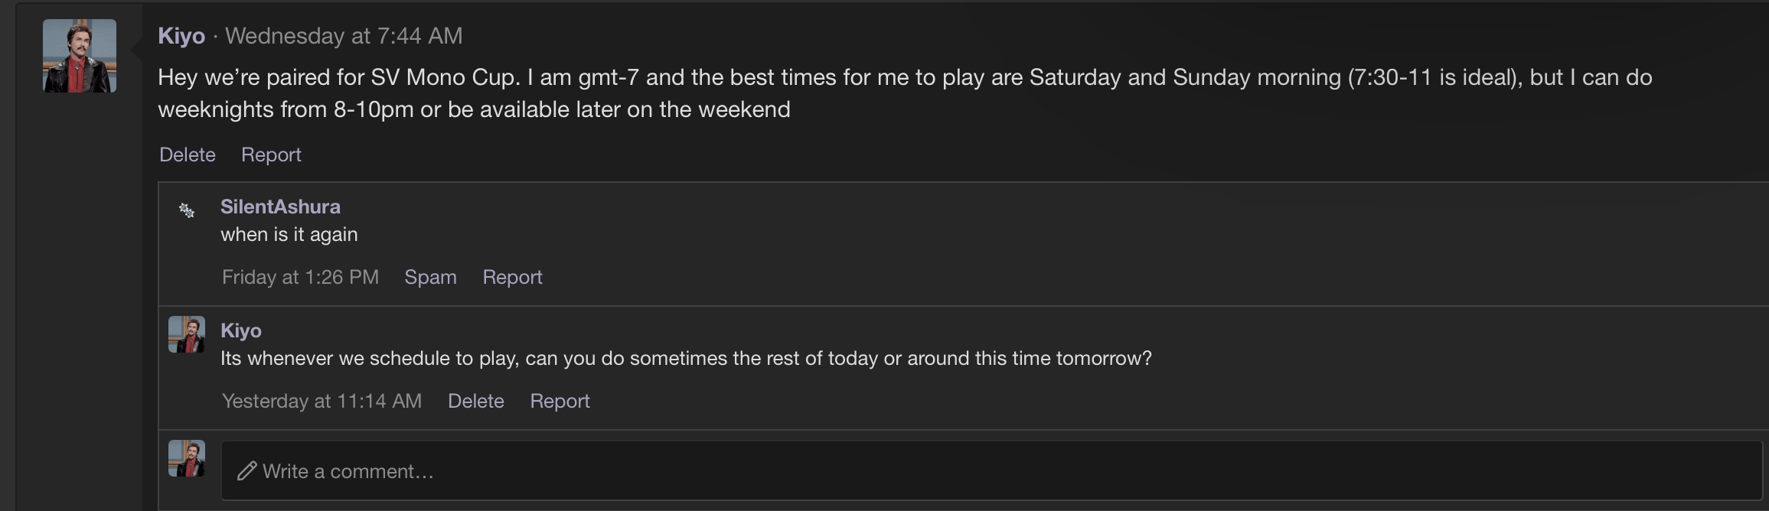The image size is (1769, 511).
Task: Open the Wednesday at 7:44 AM timestamp
Action: click(344, 36)
